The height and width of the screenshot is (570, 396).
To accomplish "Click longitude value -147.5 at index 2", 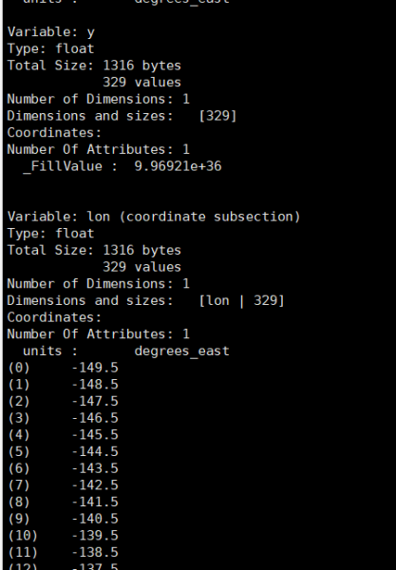I will click(x=95, y=401).
